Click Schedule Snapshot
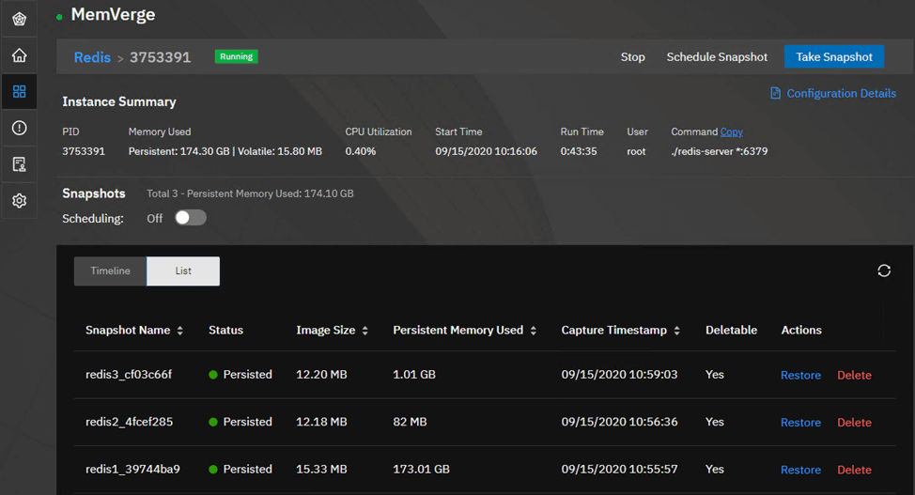 tap(717, 56)
